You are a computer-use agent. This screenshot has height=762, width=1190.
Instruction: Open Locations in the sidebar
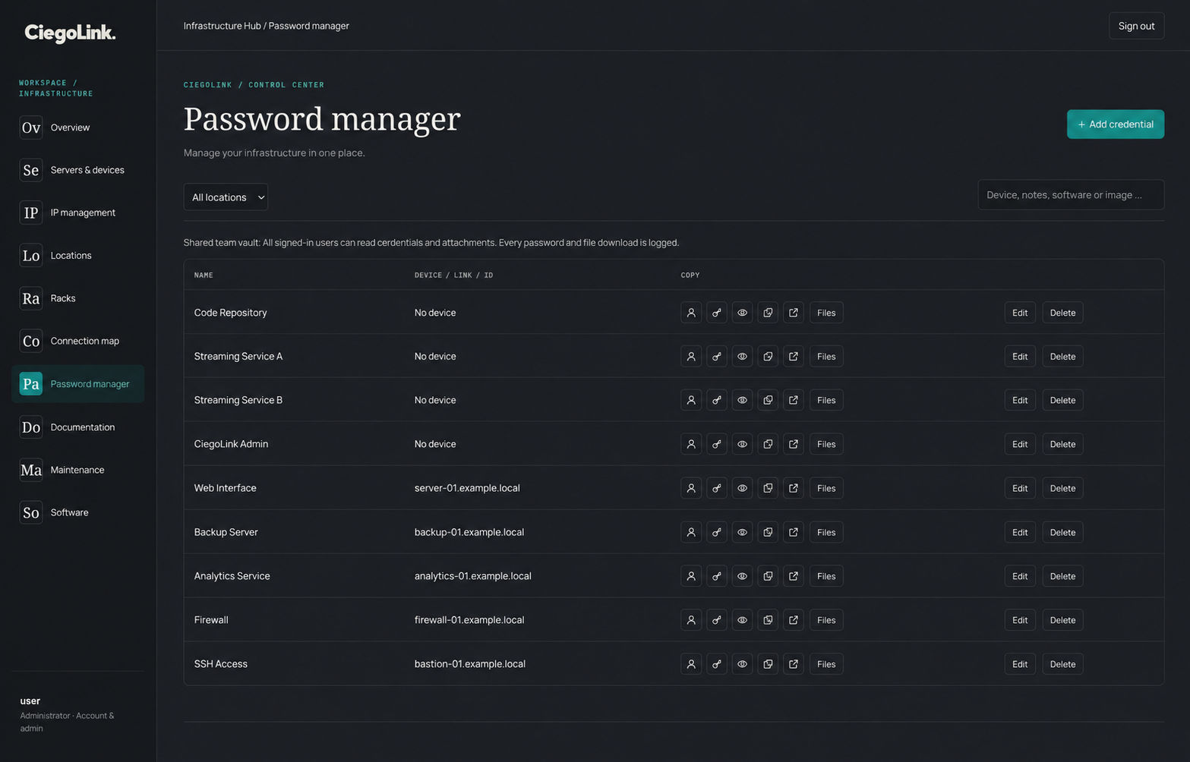click(77, 256)
